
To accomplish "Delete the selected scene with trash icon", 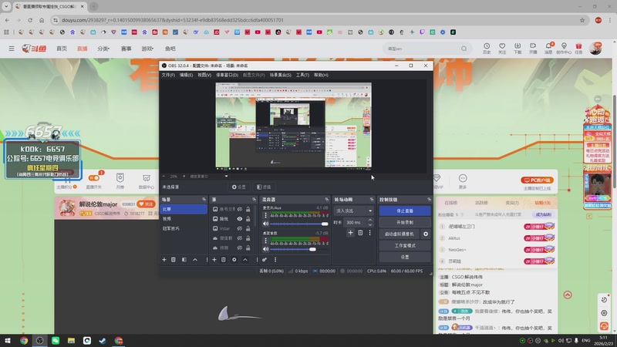I will (x=174, y=260).
